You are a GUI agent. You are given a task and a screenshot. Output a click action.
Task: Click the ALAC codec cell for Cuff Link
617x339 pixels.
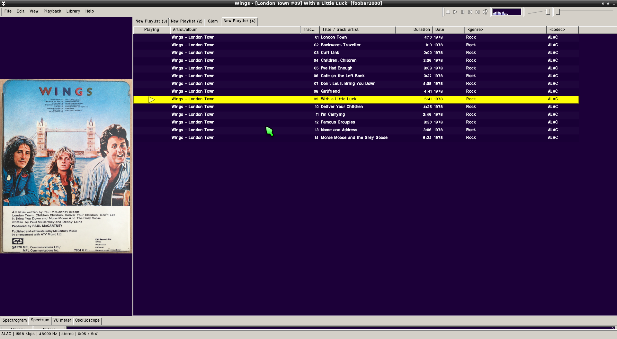coord(553,53)
